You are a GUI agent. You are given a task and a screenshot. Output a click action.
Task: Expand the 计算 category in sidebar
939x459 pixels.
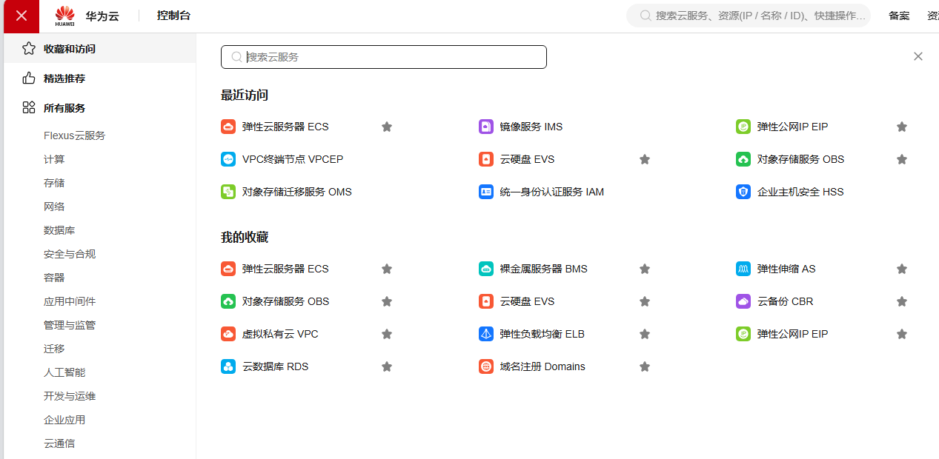(x=54, y=159)
